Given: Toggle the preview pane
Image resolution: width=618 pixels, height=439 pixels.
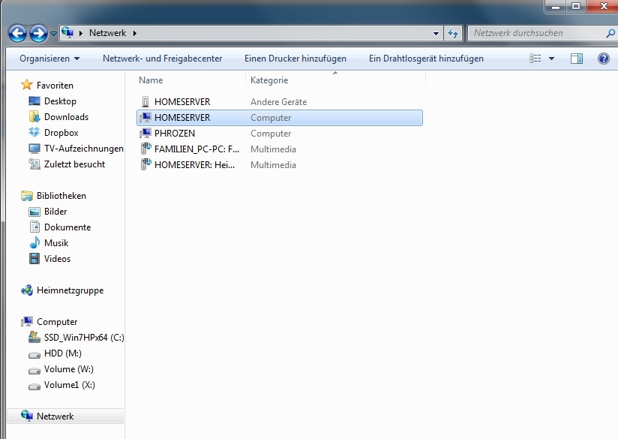Looking at the screenshot, I should coord(577,59).
